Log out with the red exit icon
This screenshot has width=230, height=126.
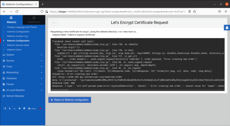click(40, 108)
